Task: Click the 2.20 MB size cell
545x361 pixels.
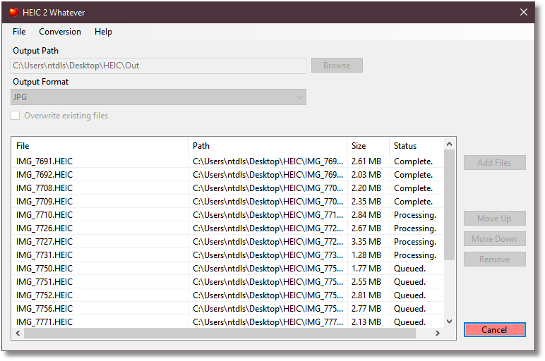Action: pyautogui.click(x=366, y=188)
